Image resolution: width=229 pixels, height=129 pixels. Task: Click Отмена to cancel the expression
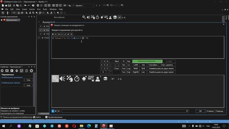(210, 111)
